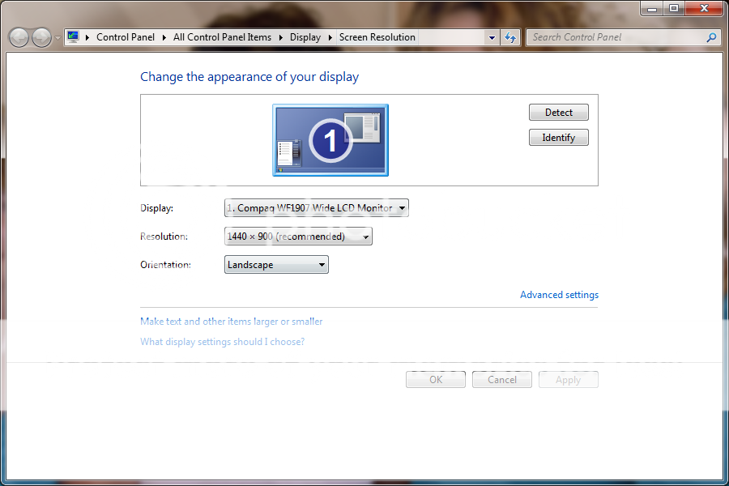Select monitor 1 thumbnail
Image resolution: width=729 pixels, height=486 pixels.
330,140
